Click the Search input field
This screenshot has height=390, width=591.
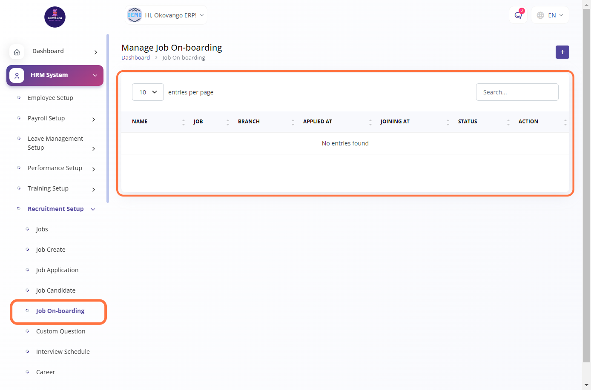tap(517, 92)
